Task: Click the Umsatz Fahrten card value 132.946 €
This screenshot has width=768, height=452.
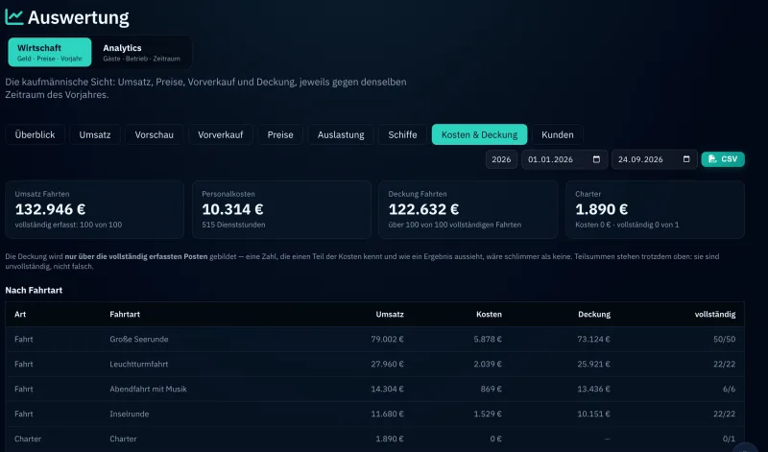Action: click(x=51, y=209)
